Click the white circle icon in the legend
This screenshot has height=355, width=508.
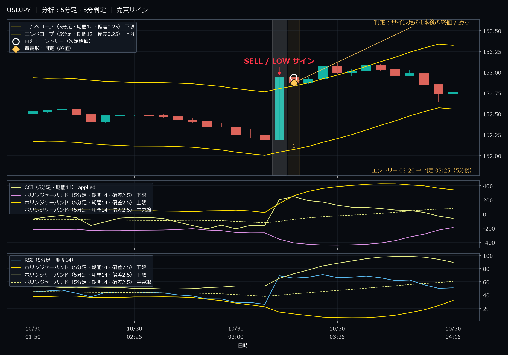(16, 42)
